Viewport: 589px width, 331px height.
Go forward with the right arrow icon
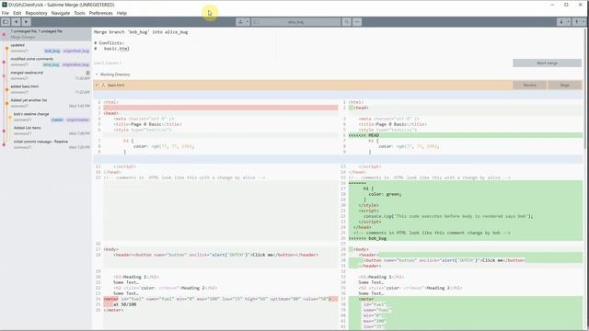pyautogui.click(x=26, y=22)
